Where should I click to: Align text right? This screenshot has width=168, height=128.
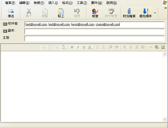pos(137,47)
